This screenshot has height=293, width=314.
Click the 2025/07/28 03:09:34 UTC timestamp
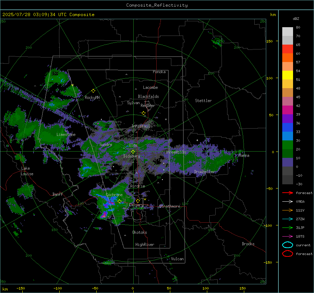point(48,15)
